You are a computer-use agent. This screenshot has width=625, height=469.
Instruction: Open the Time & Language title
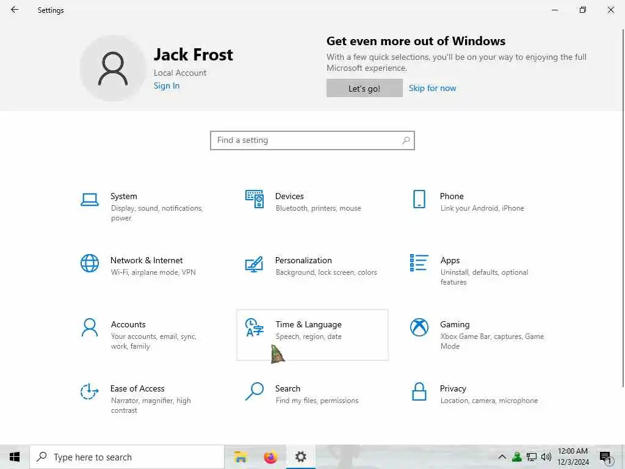click(308, 325)
